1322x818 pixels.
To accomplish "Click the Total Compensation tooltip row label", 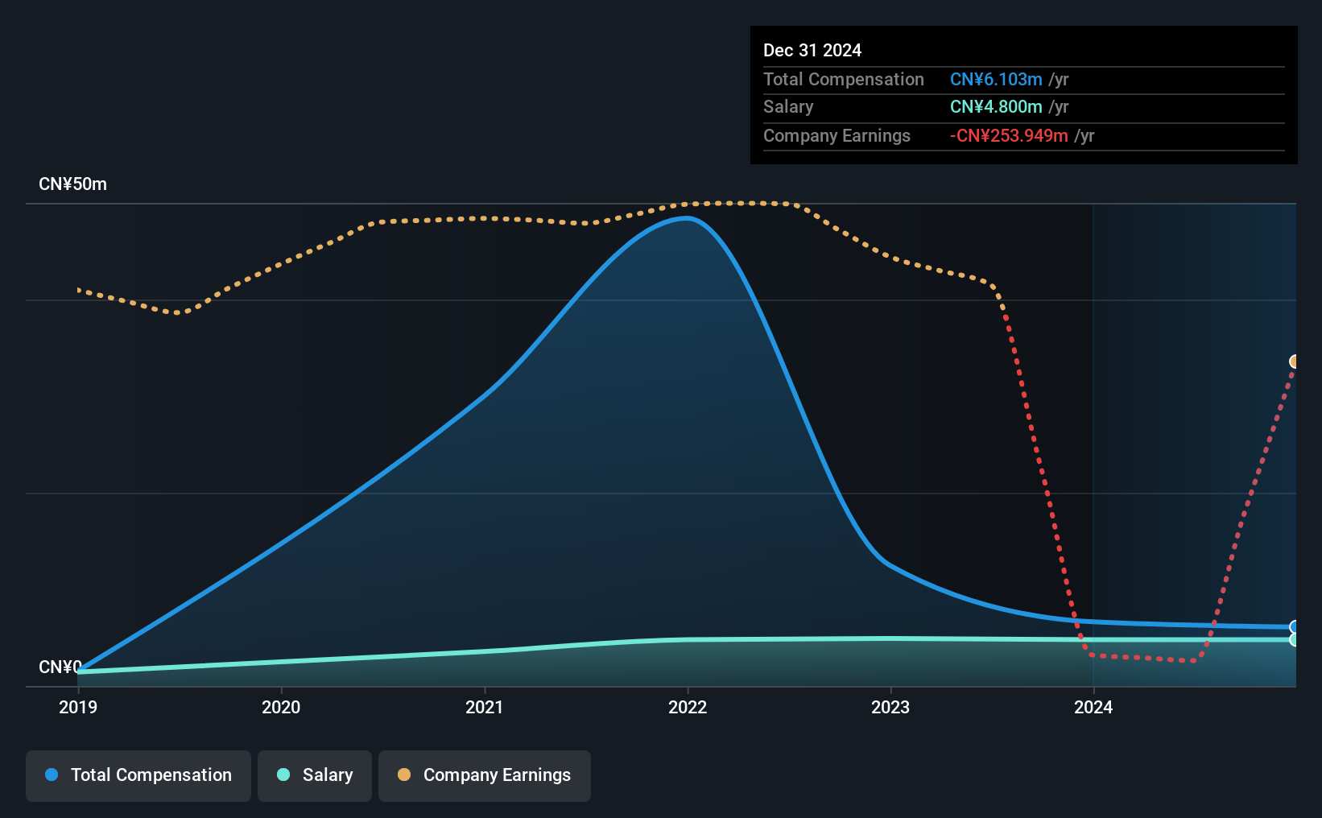I will click(844, 79).
